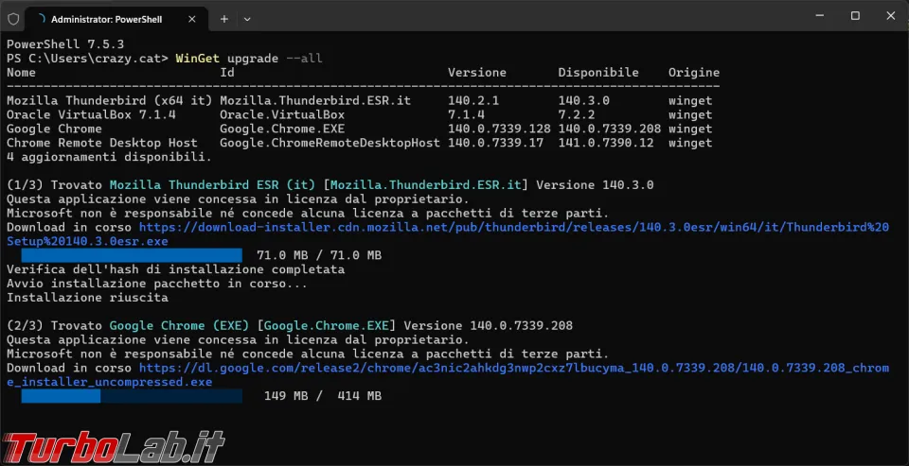Expand the new tab profile dropdown
Viewport: 909px width, 466px height.
point(247,19)
